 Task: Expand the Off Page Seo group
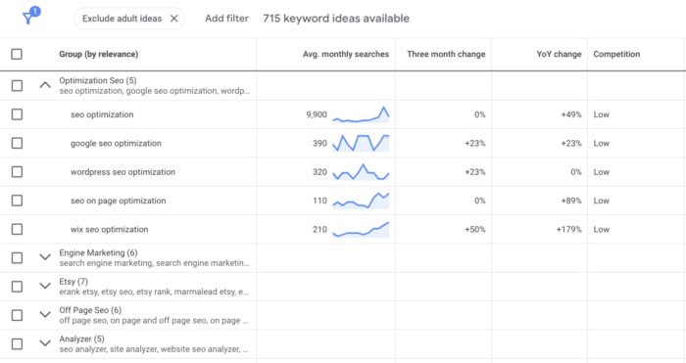(x=45, y=315)
